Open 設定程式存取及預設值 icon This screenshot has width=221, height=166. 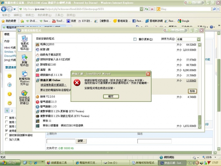pyautogui.click(x=24, y=97)
